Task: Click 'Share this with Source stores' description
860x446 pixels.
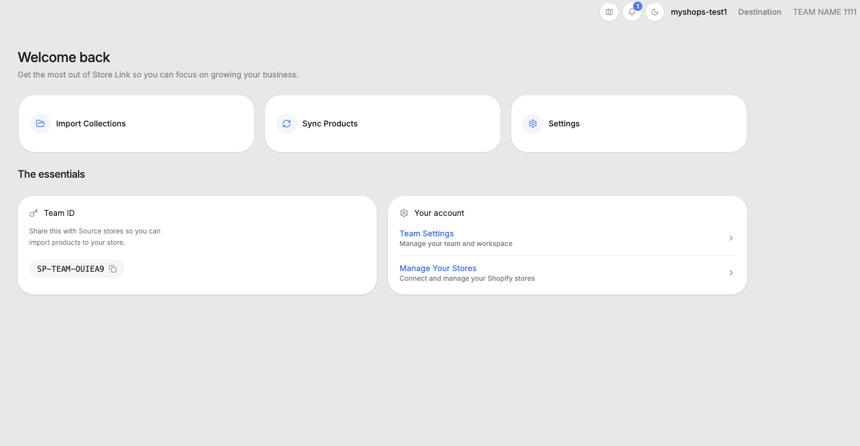Action: (x=95, y=237)
